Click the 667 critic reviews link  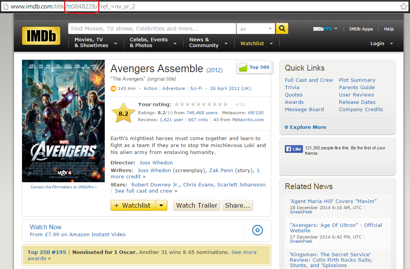[198, 120]
